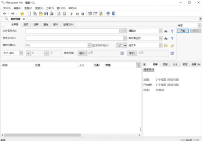202x141 pixels.
Task: Click the 开始 start button
Action: click(183, 31)
